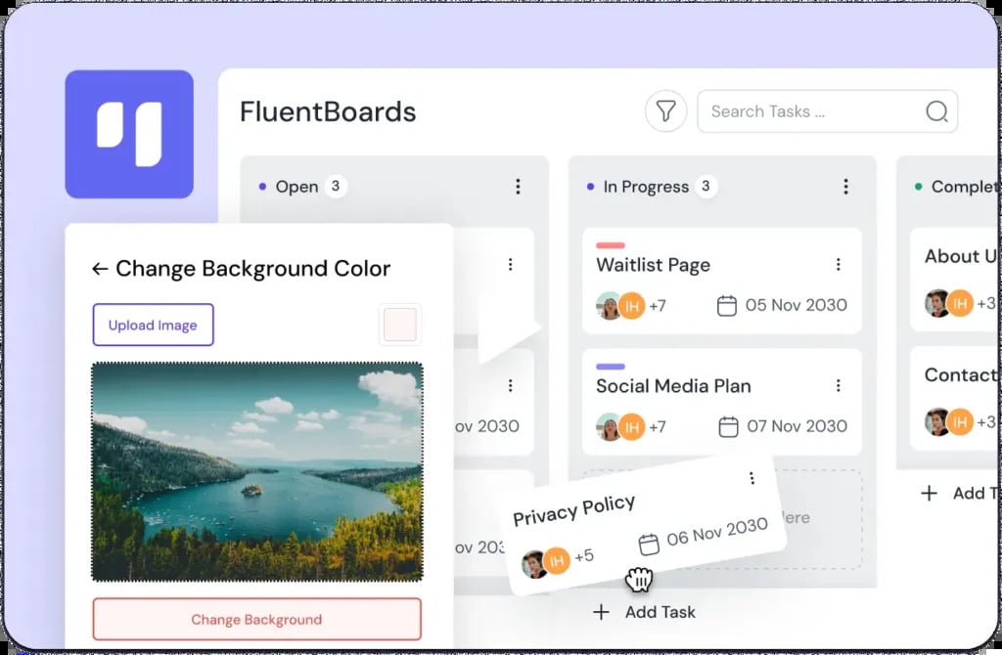Click the back arrow in Change Background Color
This screenshot has height=655, width=1002.
pyautogui.click(x=99, y=268)
